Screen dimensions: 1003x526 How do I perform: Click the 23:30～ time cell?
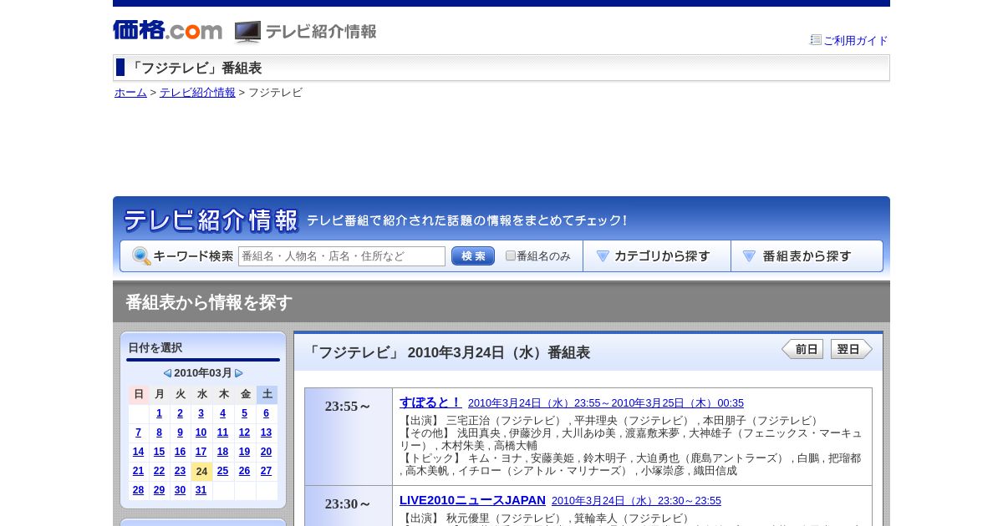pyautogui.click(x=349, y=506)
